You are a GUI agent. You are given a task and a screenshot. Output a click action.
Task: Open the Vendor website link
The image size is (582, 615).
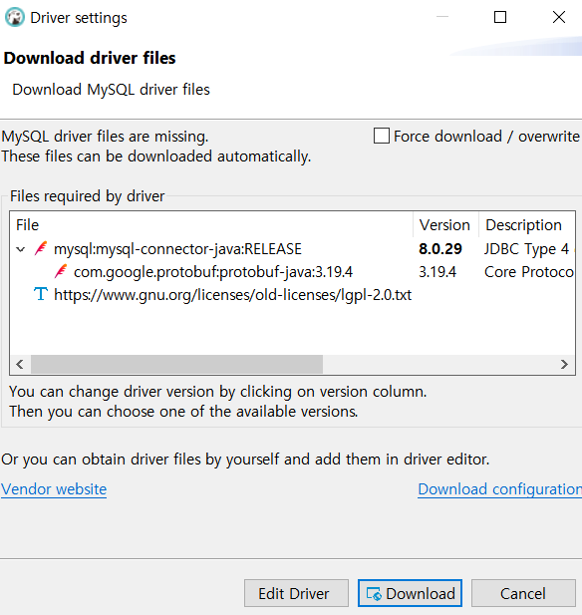pos(54,489)
